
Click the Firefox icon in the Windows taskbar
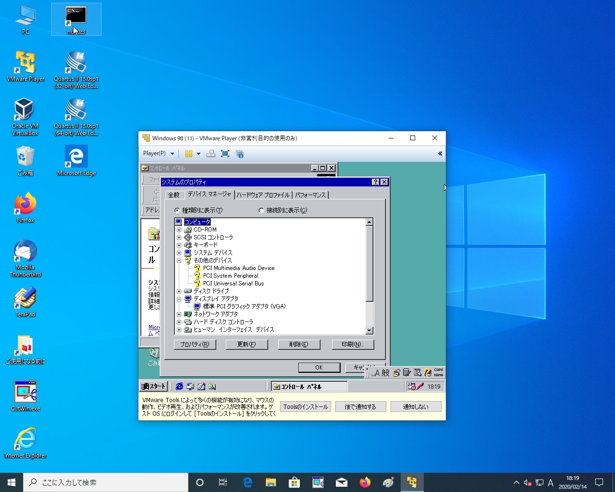pyautogui.click(x=365, y=482)
